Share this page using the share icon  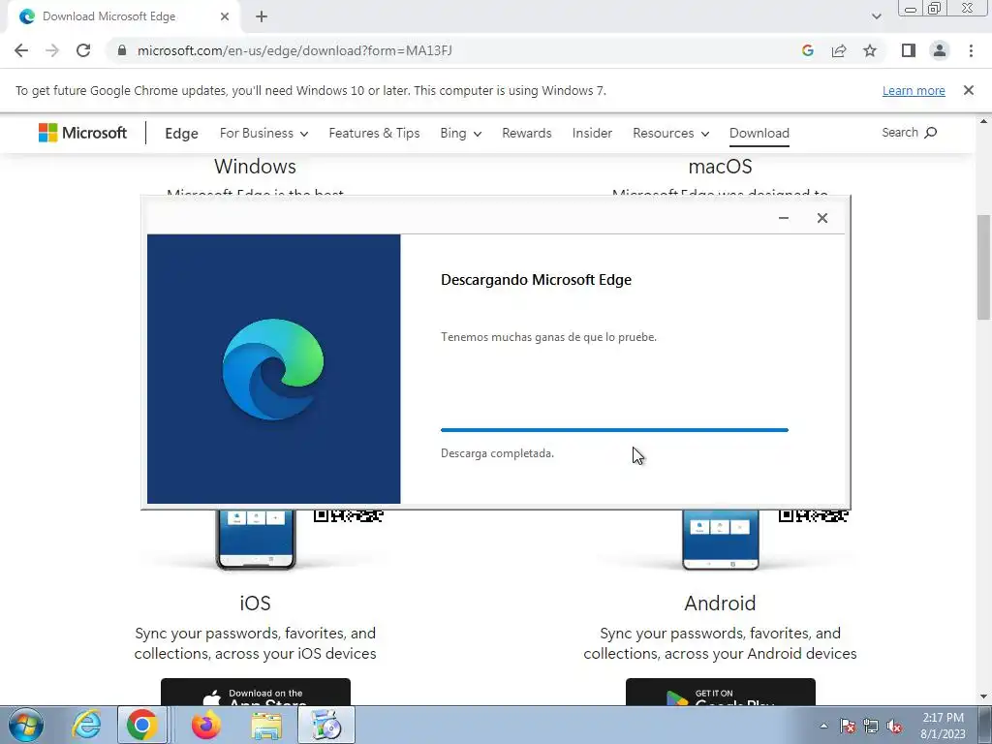click(839, 50)
